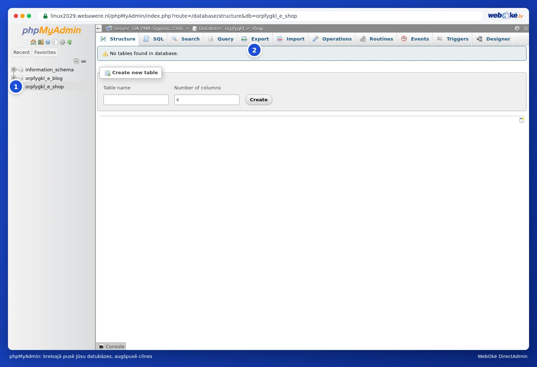Open the SQL tab
Viewport: 537px width, 367px height.
[153, 39]
